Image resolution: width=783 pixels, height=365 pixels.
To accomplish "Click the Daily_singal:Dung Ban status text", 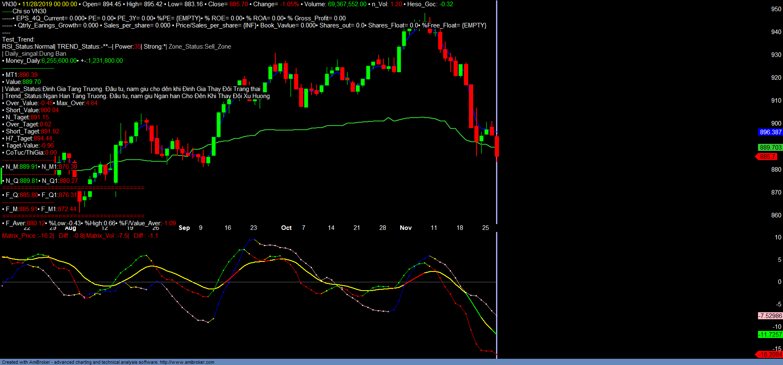I will pos(35,54).
